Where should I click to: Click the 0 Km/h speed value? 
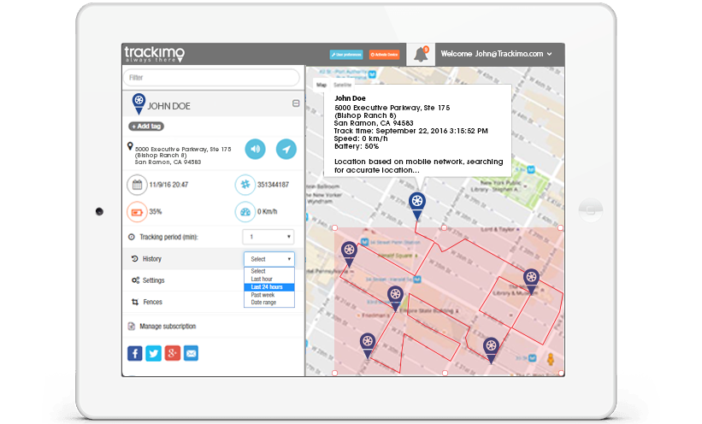pos(268,212)
